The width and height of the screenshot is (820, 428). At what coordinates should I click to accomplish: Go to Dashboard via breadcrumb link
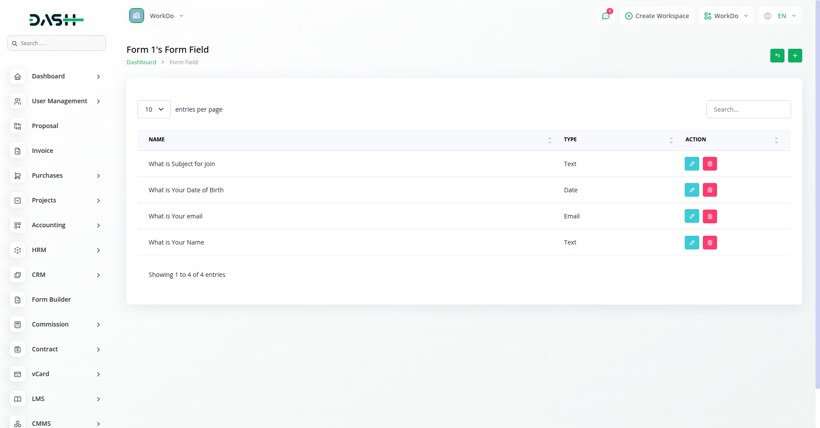(141, 62)
